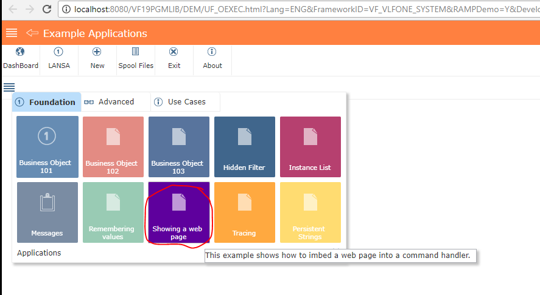This screenshot has width=540, height=295.
Task: Switch to the Use Cases tab
Action: 185,102
